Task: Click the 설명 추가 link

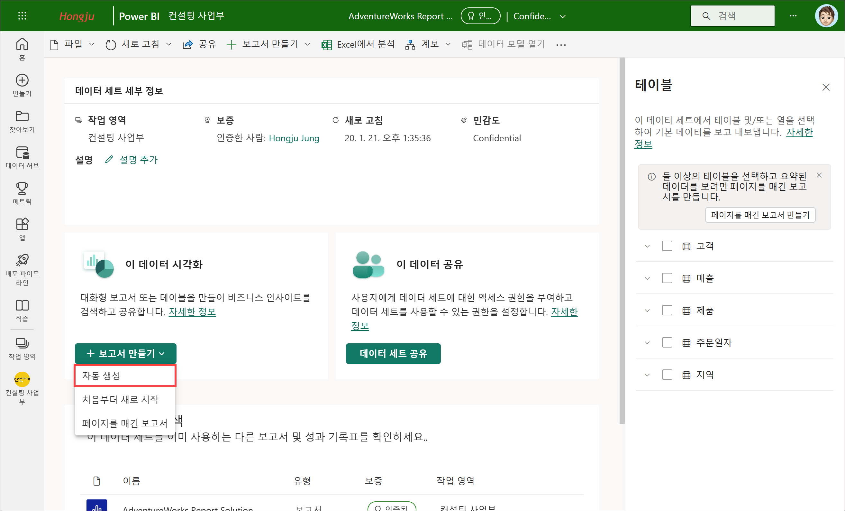Action: [138, 160]
